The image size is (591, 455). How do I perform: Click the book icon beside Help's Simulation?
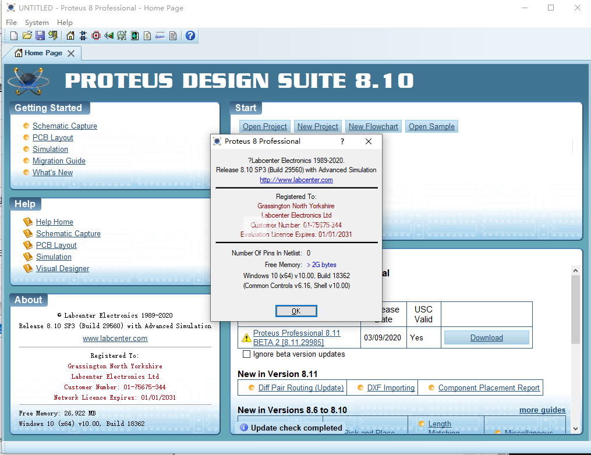(28, 257)
